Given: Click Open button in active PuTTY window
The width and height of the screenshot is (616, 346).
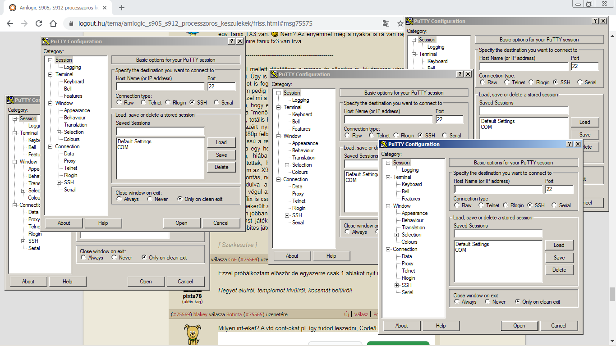Looking at the screenshot, I should click(519, 326).
